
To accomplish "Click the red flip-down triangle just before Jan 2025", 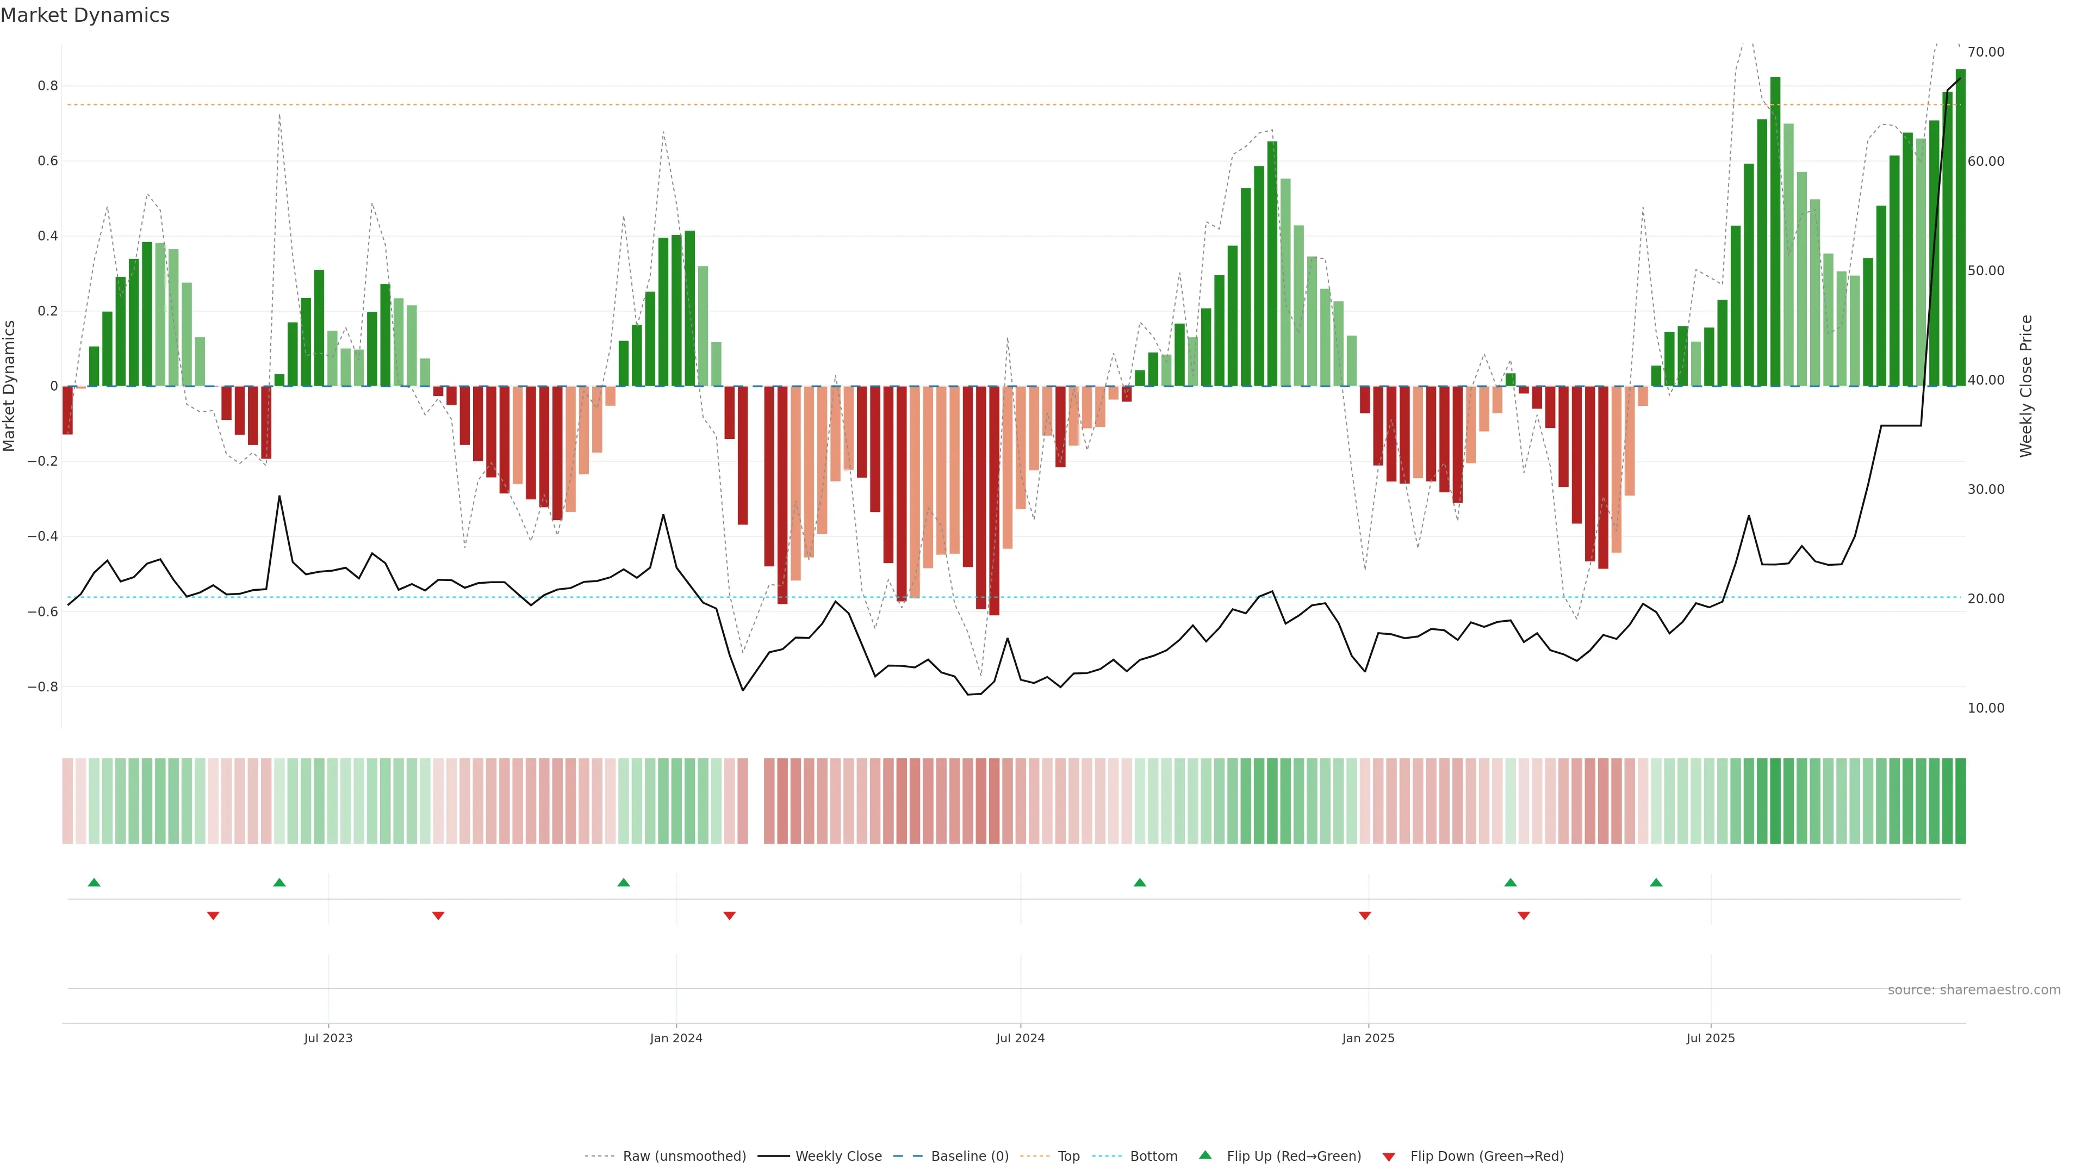I will [1365, 916].
